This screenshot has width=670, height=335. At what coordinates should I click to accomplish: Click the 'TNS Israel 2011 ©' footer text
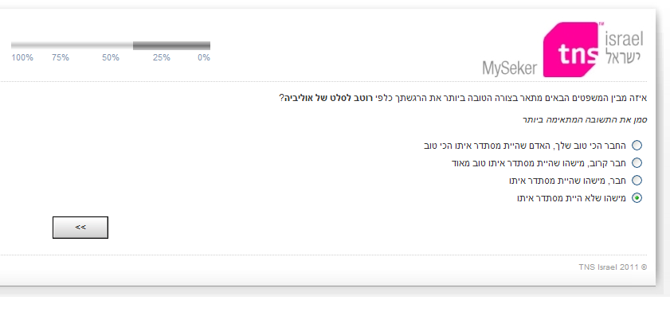coord(613,267)
